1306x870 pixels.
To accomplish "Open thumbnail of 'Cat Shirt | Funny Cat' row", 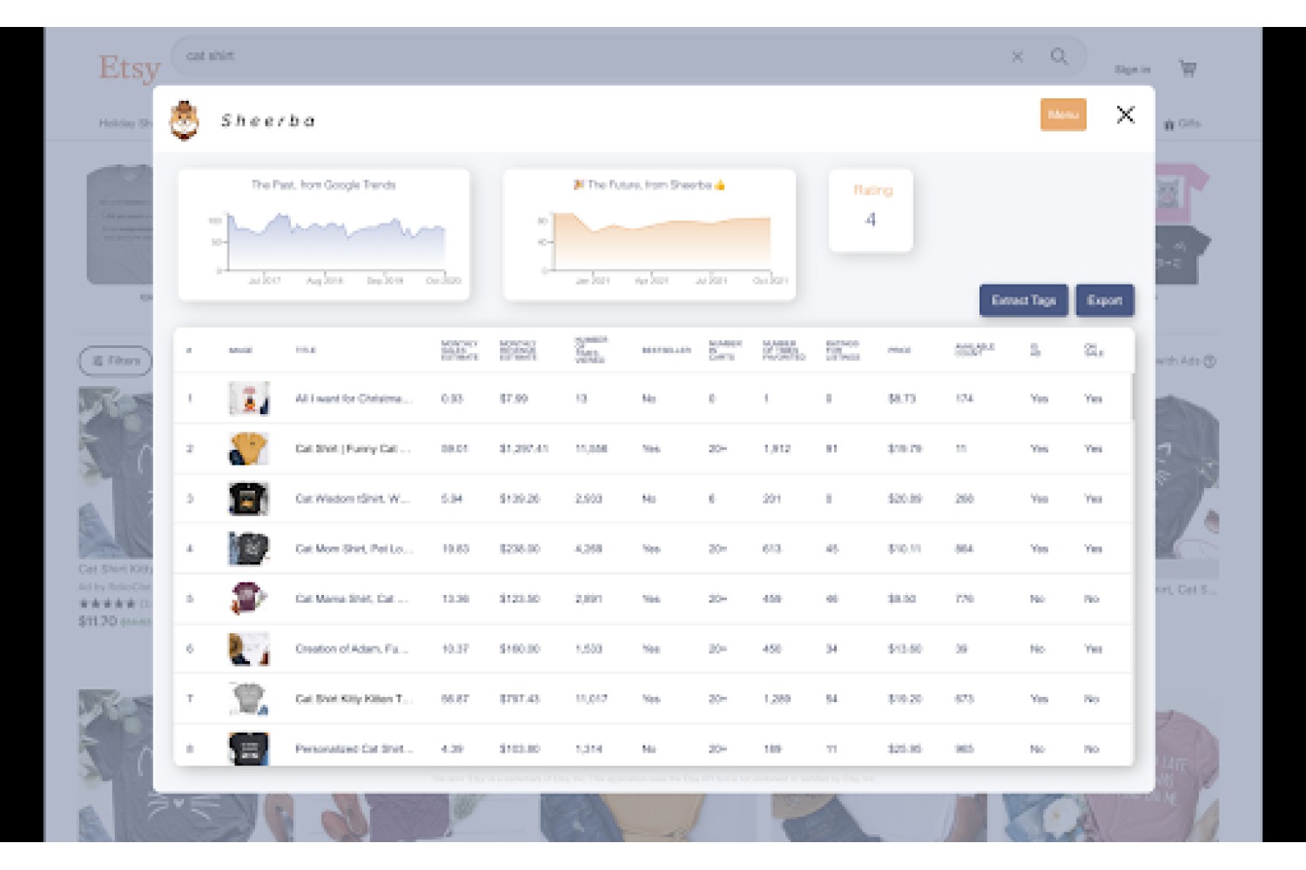I will 249,449.
